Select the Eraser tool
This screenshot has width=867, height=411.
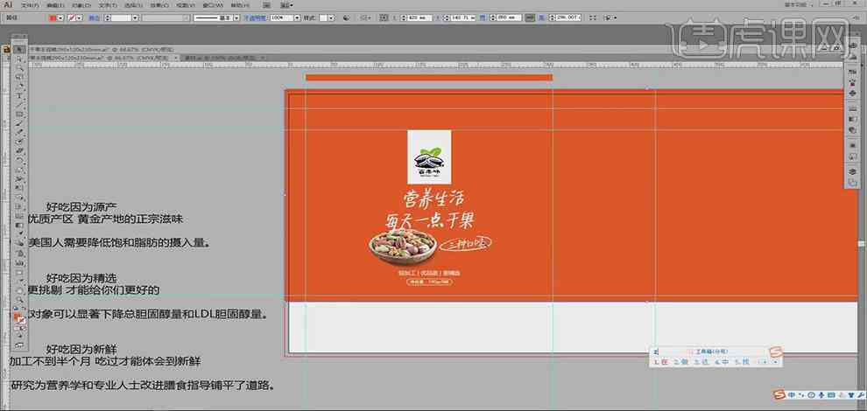(18, 150)
